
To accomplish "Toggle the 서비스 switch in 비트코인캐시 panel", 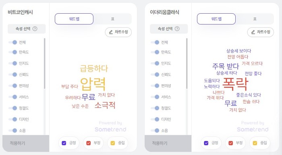I will 13,97.
